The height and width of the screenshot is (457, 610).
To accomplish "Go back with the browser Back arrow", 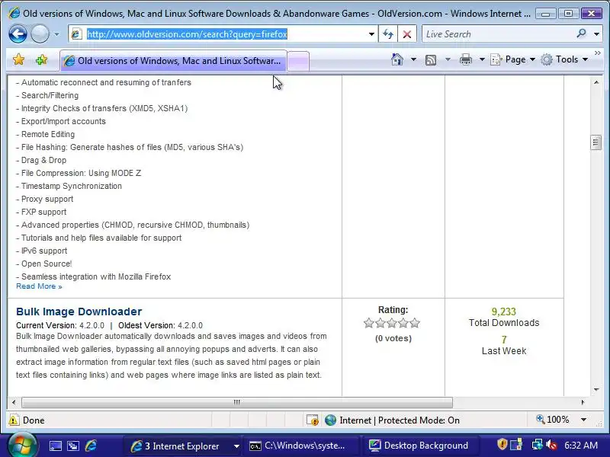I will [18, 34].
